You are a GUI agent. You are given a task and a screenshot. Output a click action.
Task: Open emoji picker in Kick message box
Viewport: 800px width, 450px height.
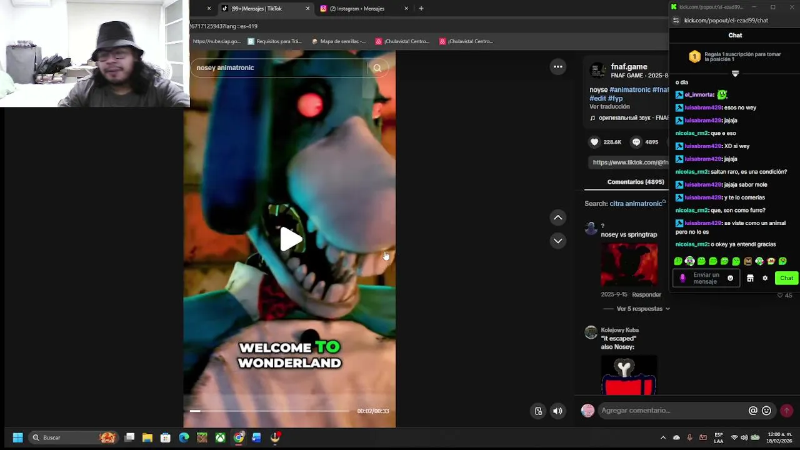(x=730, y=278)
